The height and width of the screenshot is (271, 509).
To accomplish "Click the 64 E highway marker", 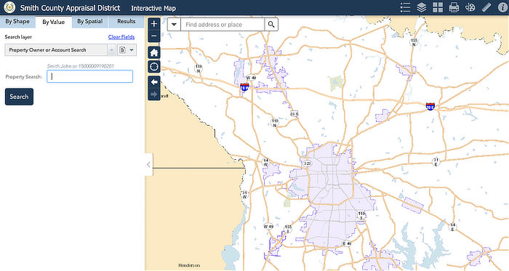I will 452,227.
